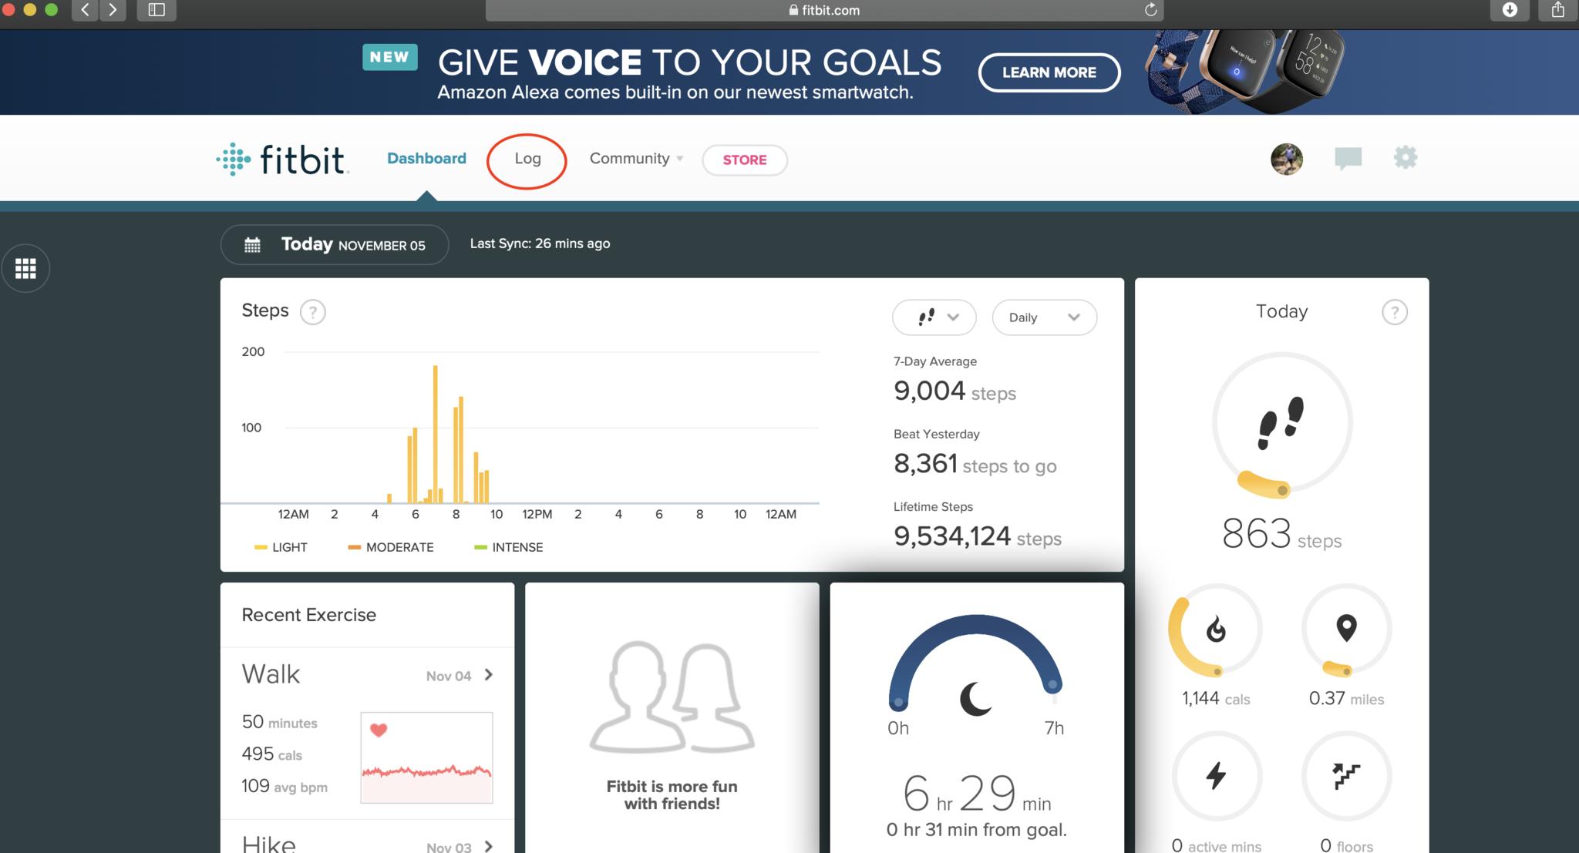Image resolution: width=1579 pixels, height=853 pixels.
Task: Expand the steps metric dropdown
Action: point(934,317)
